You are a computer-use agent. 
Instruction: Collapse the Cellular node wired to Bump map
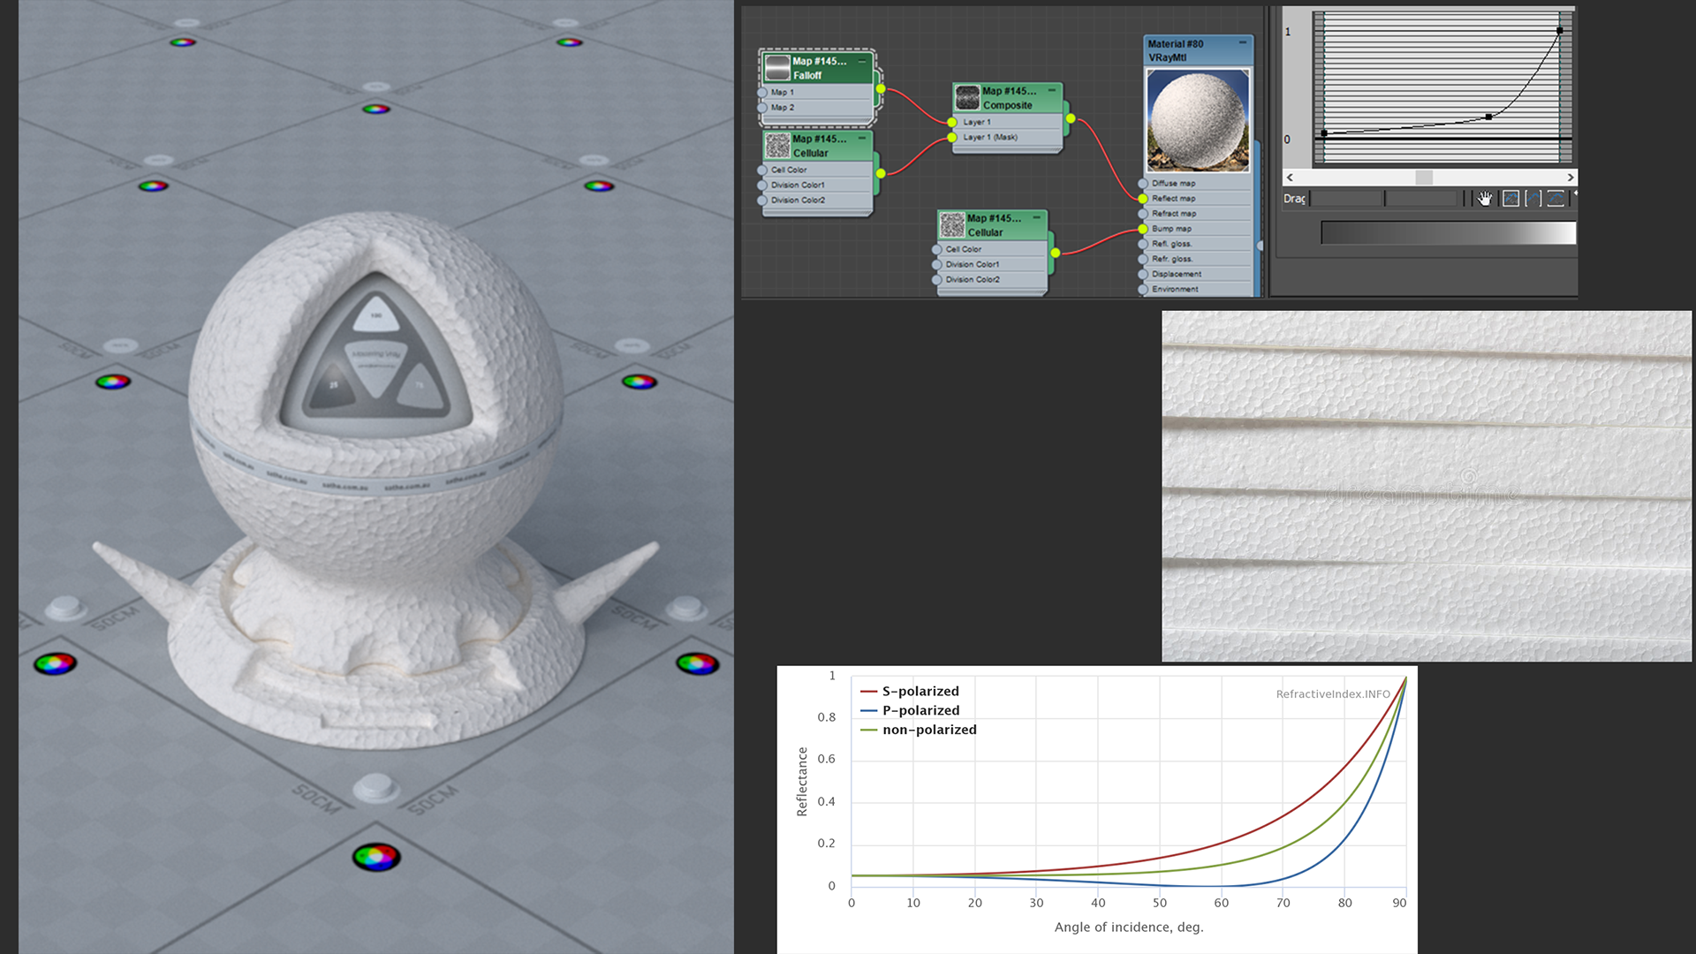pos(1037,217)
